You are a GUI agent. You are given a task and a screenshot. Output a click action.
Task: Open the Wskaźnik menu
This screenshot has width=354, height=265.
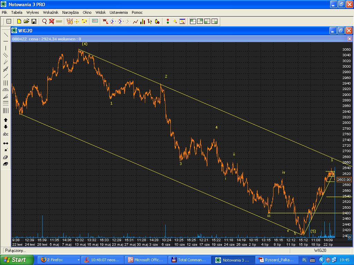point(50,12)
